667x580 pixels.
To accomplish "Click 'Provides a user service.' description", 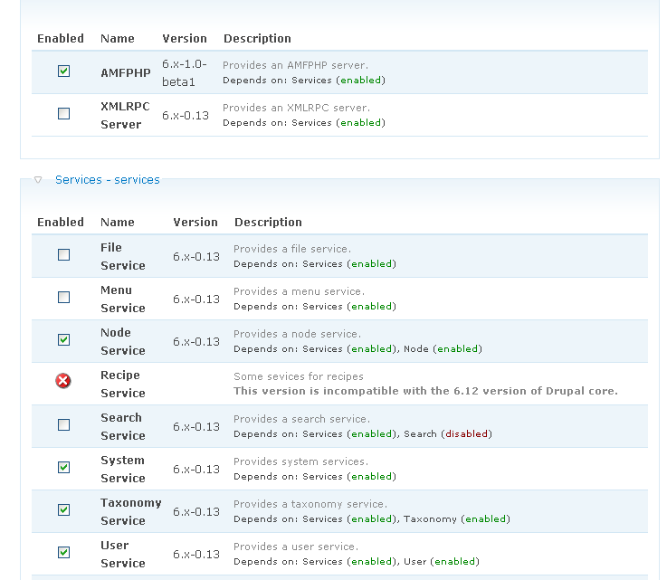I will click(296, 547).
